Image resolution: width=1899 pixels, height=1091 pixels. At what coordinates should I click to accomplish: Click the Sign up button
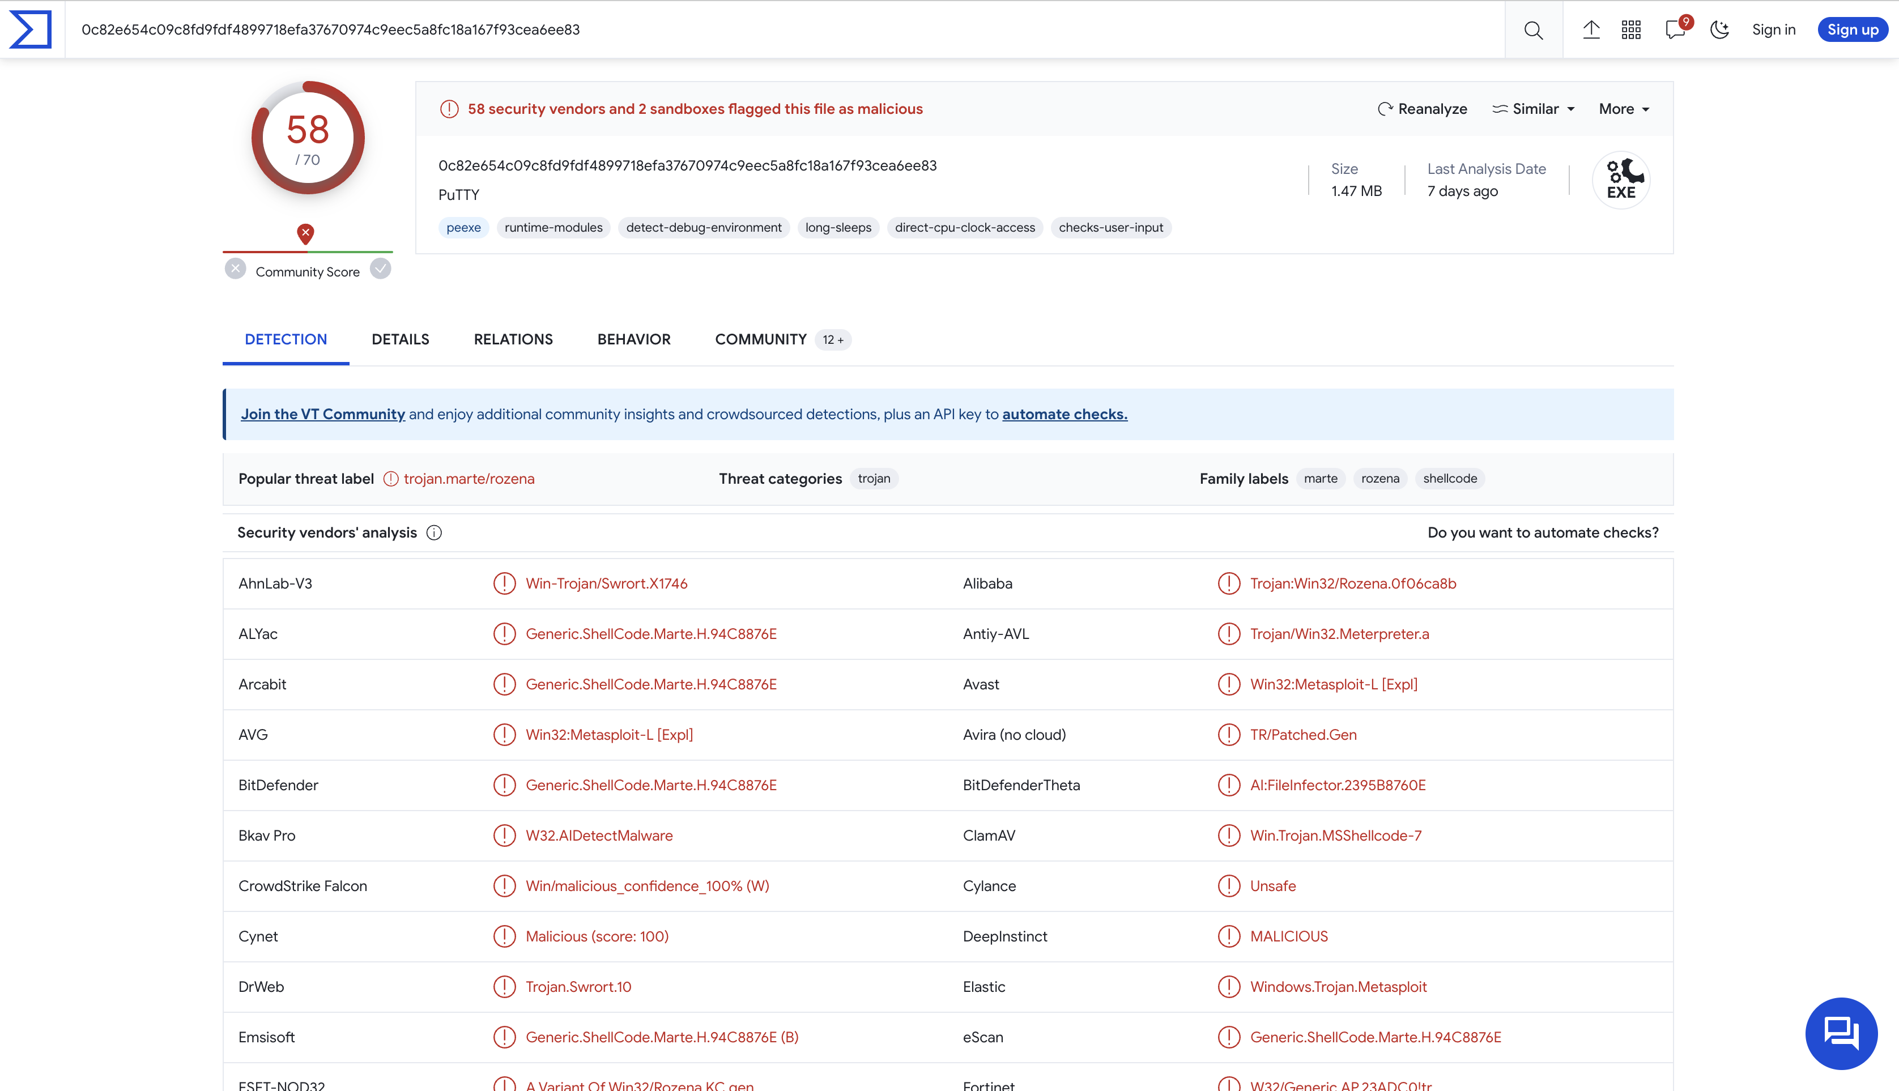click(1853, 29)
